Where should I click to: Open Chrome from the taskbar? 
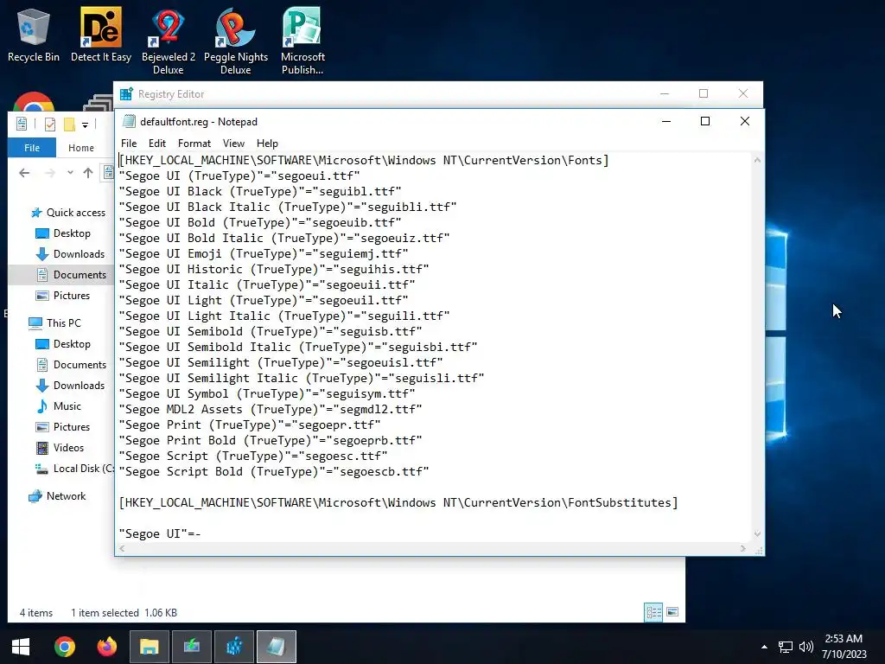pyautogui.click(x=64, y=647)
